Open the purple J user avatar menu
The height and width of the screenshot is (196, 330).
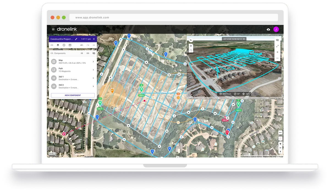pyautogui.click(x=276, y=29)
